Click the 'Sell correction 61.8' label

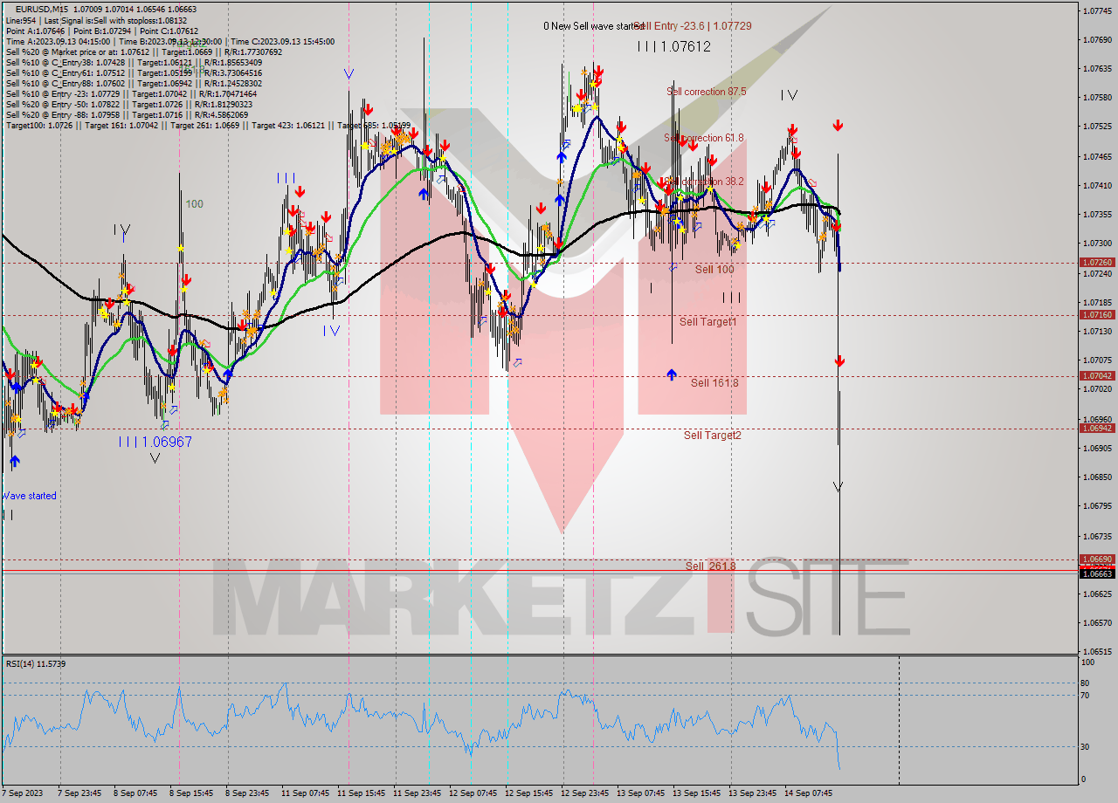(x=704, y=138)
